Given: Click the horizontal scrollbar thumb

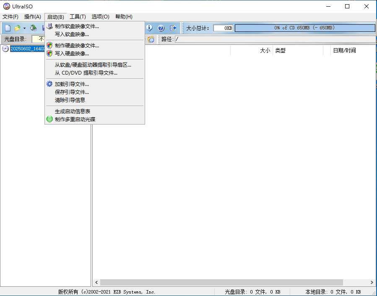Looking at the screenshot, I should pos(221,282).
